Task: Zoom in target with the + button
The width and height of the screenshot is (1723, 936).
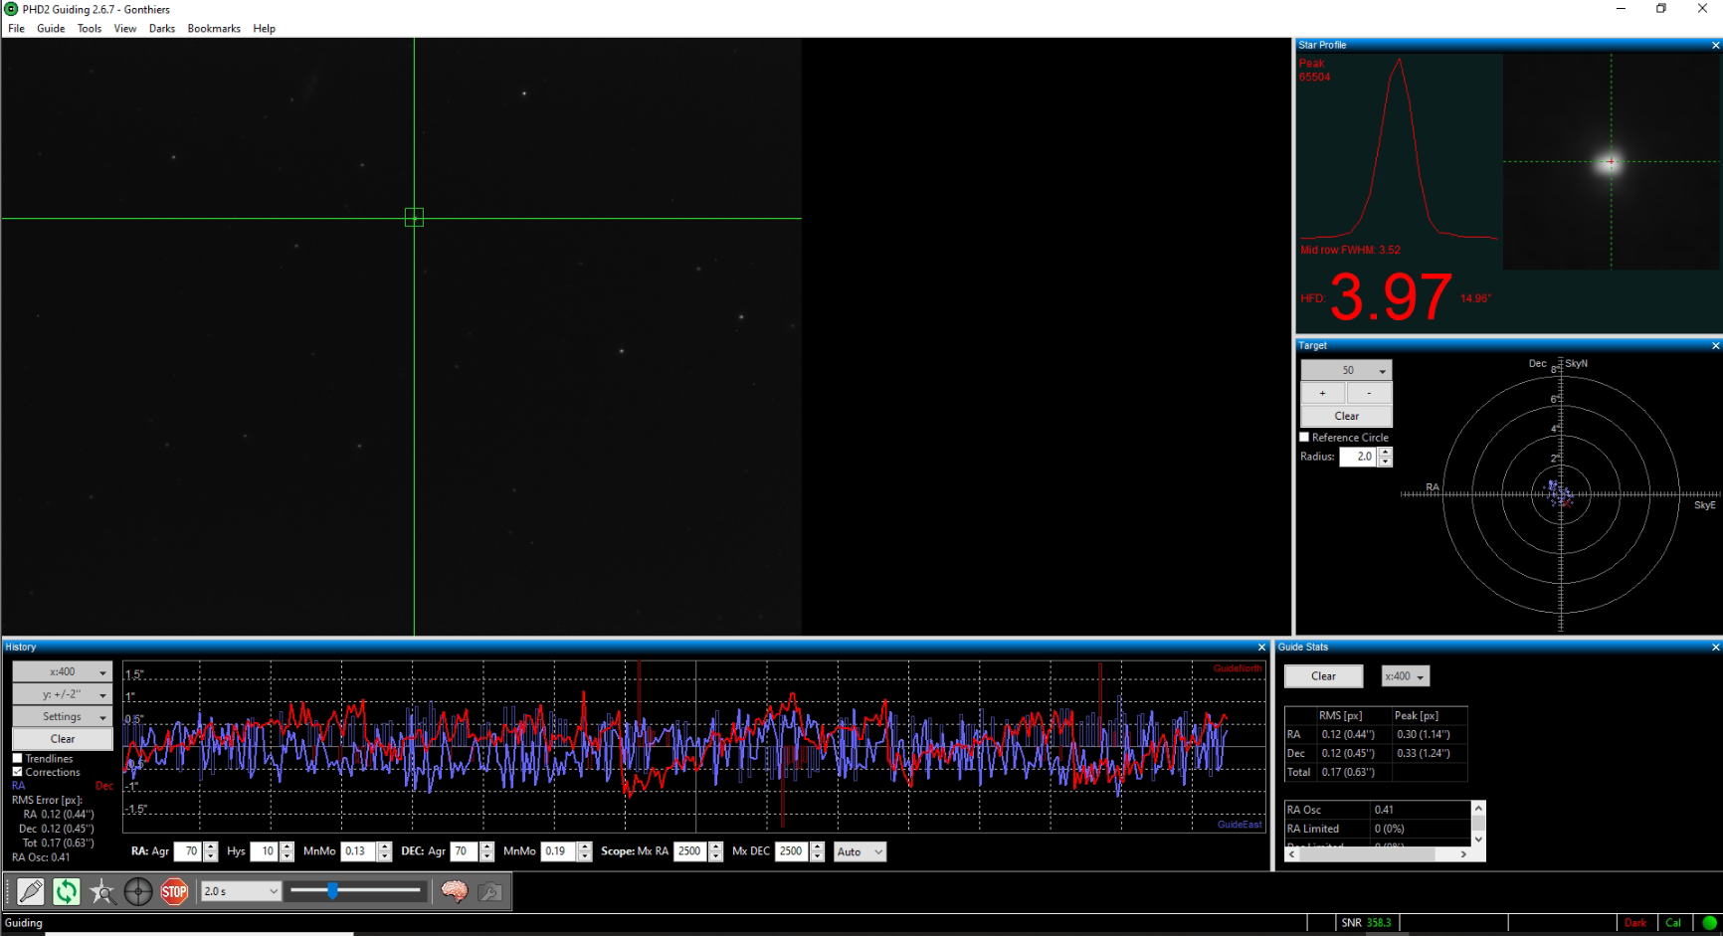Action: (1323, 393)
